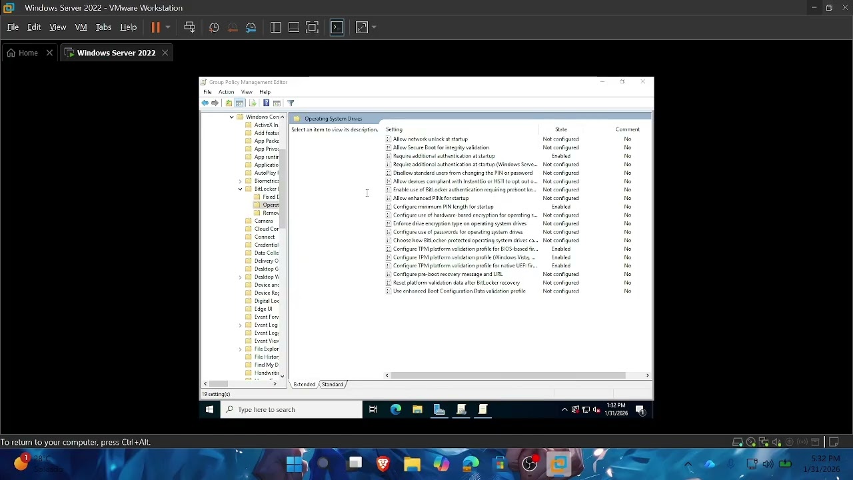853x480 pixels.
Task: Open File Explorer in guest taskbar
Action: click(x=417, y=410)
